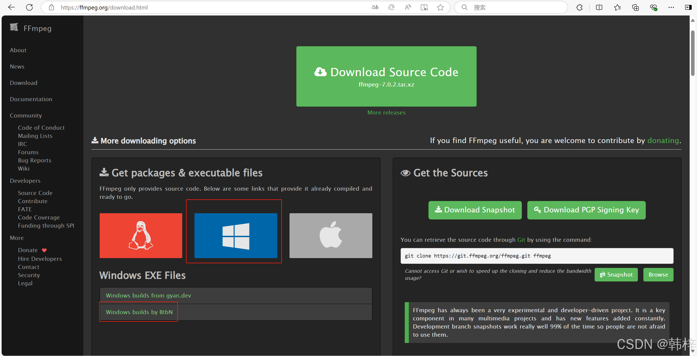This screenshot has width=697, height=356.
Task: Click the git clone command box
Action: 537,256
